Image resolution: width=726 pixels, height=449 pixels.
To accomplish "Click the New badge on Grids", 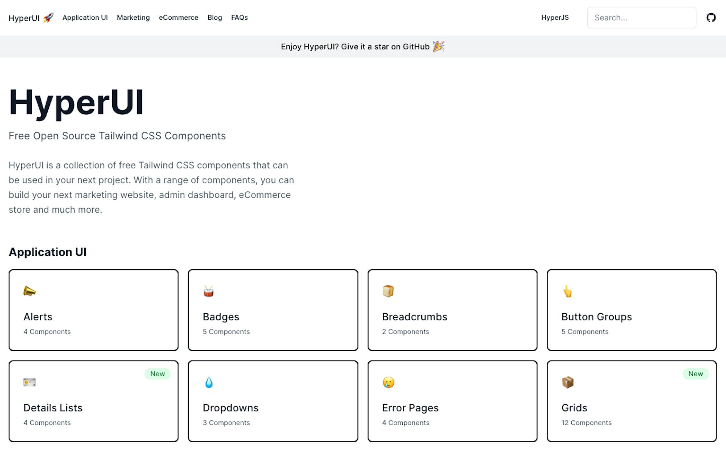I will click(696, 374).
